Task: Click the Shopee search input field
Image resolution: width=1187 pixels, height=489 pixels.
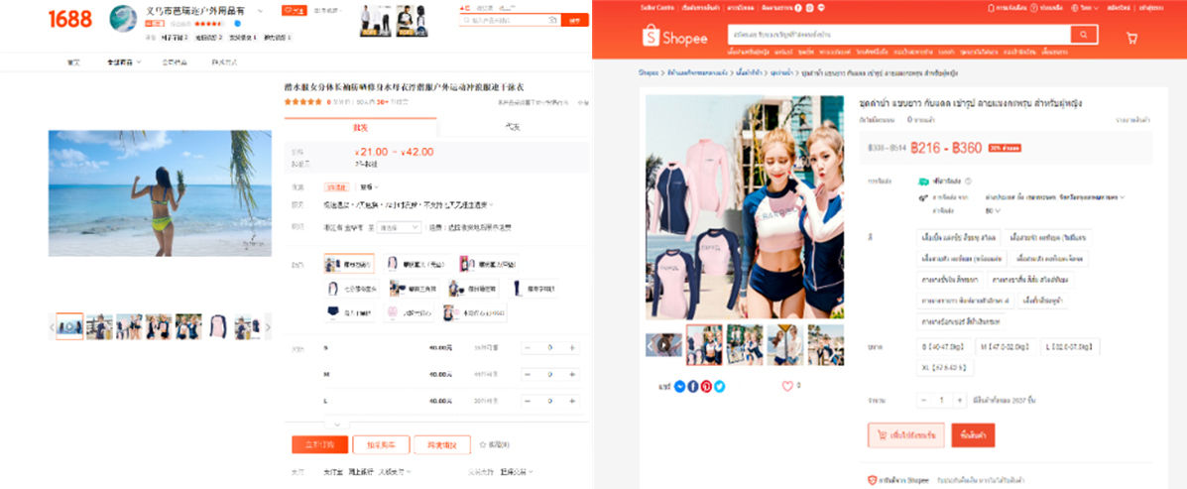Action: 897,35
